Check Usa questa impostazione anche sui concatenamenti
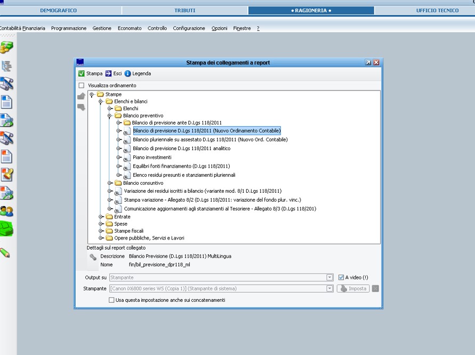The width and height of the screenshot is (475, 355). pyautogui.click(x=111, y=300)
